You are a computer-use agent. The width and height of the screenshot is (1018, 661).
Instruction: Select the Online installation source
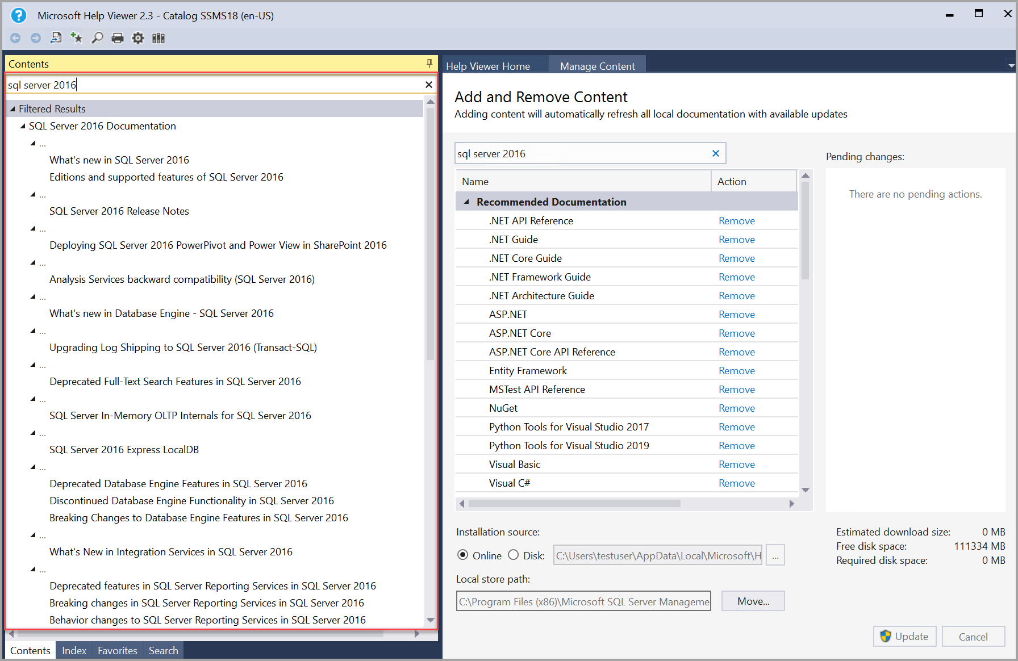point(463,555)
